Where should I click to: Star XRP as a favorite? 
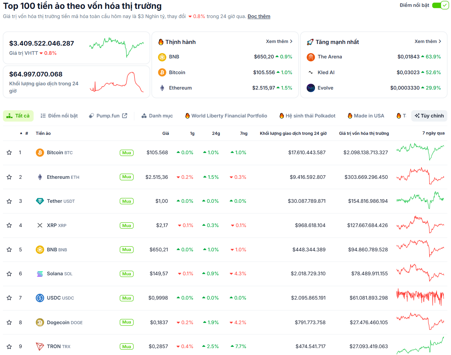click(x=9, y=225)
